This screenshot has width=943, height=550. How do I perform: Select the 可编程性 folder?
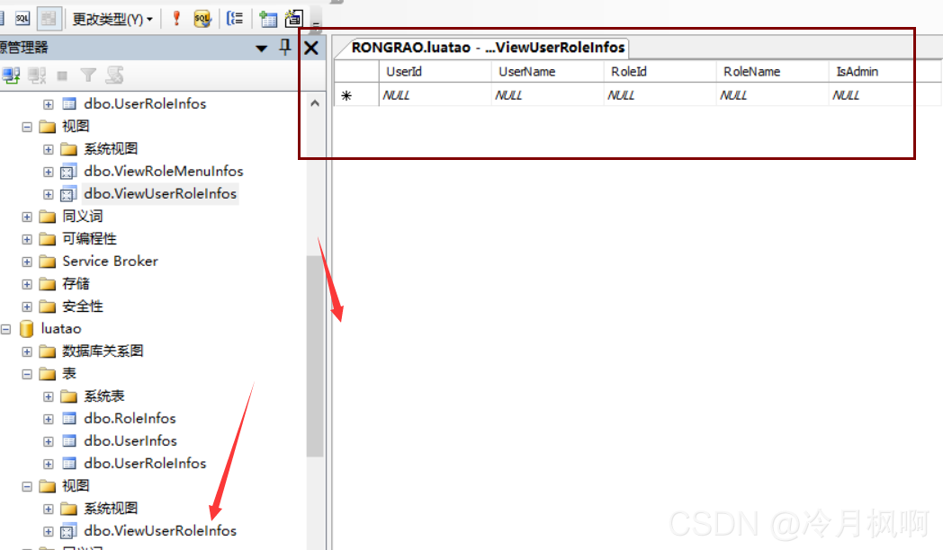90,239
